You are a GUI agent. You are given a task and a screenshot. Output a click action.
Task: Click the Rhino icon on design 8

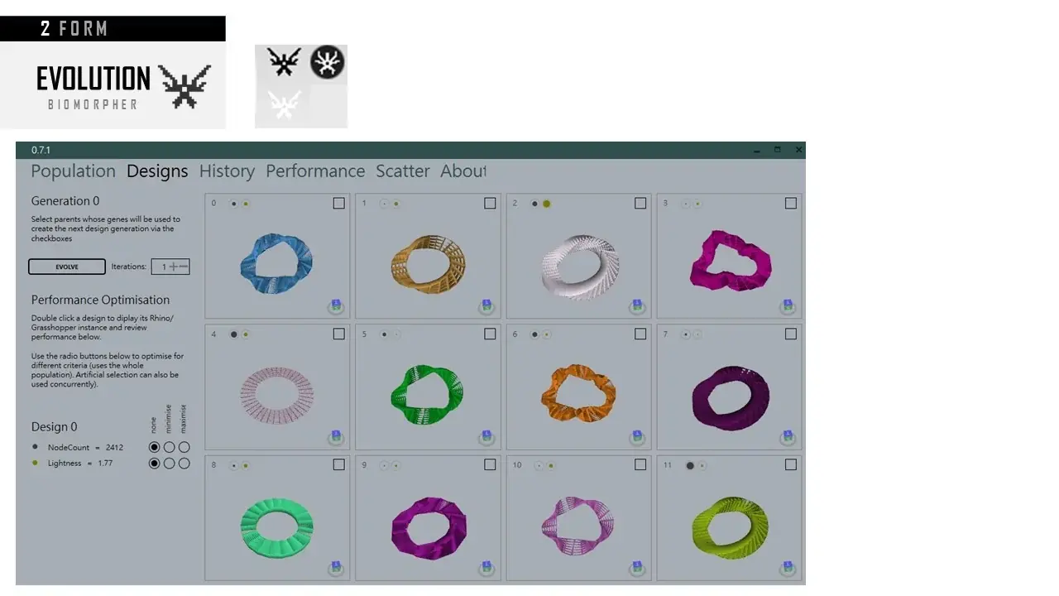(x=335, y=569)
